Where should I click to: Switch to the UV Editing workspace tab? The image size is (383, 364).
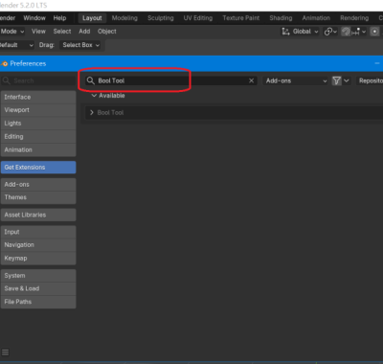[198, 18]
